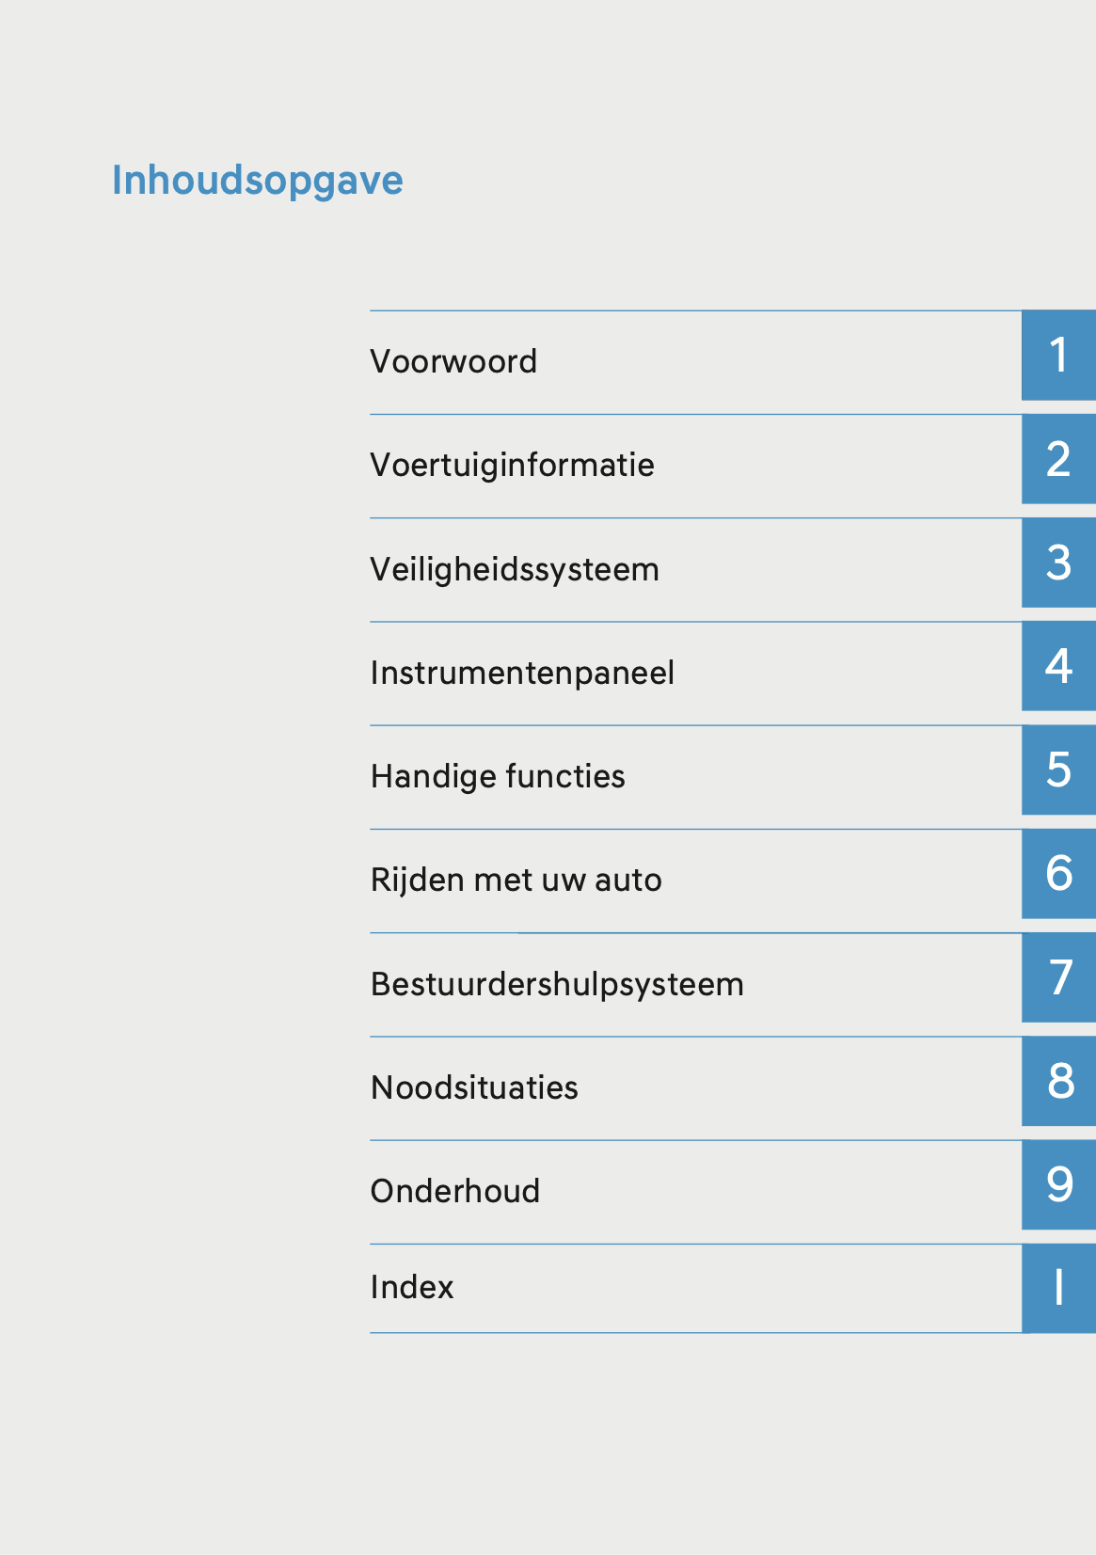Select the blue chapter tab 5
1096x1555 pixels.
[1058, 770]
